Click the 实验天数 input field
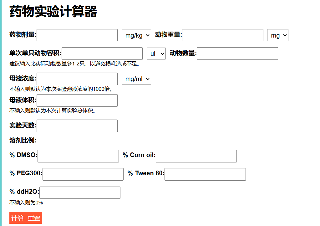Screen dimensions: 320x226 (x=77, y=126)
